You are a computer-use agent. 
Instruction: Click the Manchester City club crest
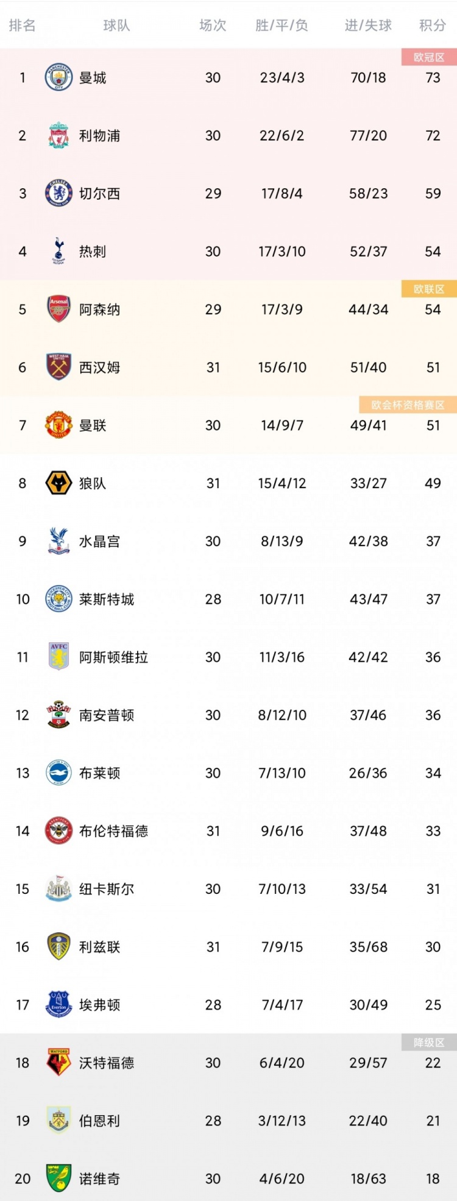[58, 77]
